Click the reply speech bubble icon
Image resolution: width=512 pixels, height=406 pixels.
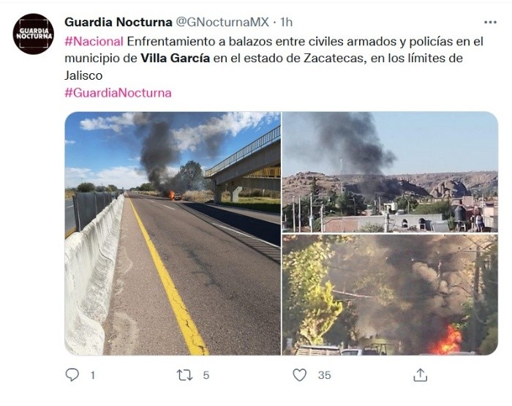click(x=72, y=375)
